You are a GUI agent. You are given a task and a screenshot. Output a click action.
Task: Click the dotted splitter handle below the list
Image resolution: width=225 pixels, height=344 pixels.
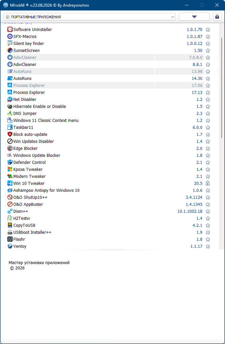tap(112, 250)
